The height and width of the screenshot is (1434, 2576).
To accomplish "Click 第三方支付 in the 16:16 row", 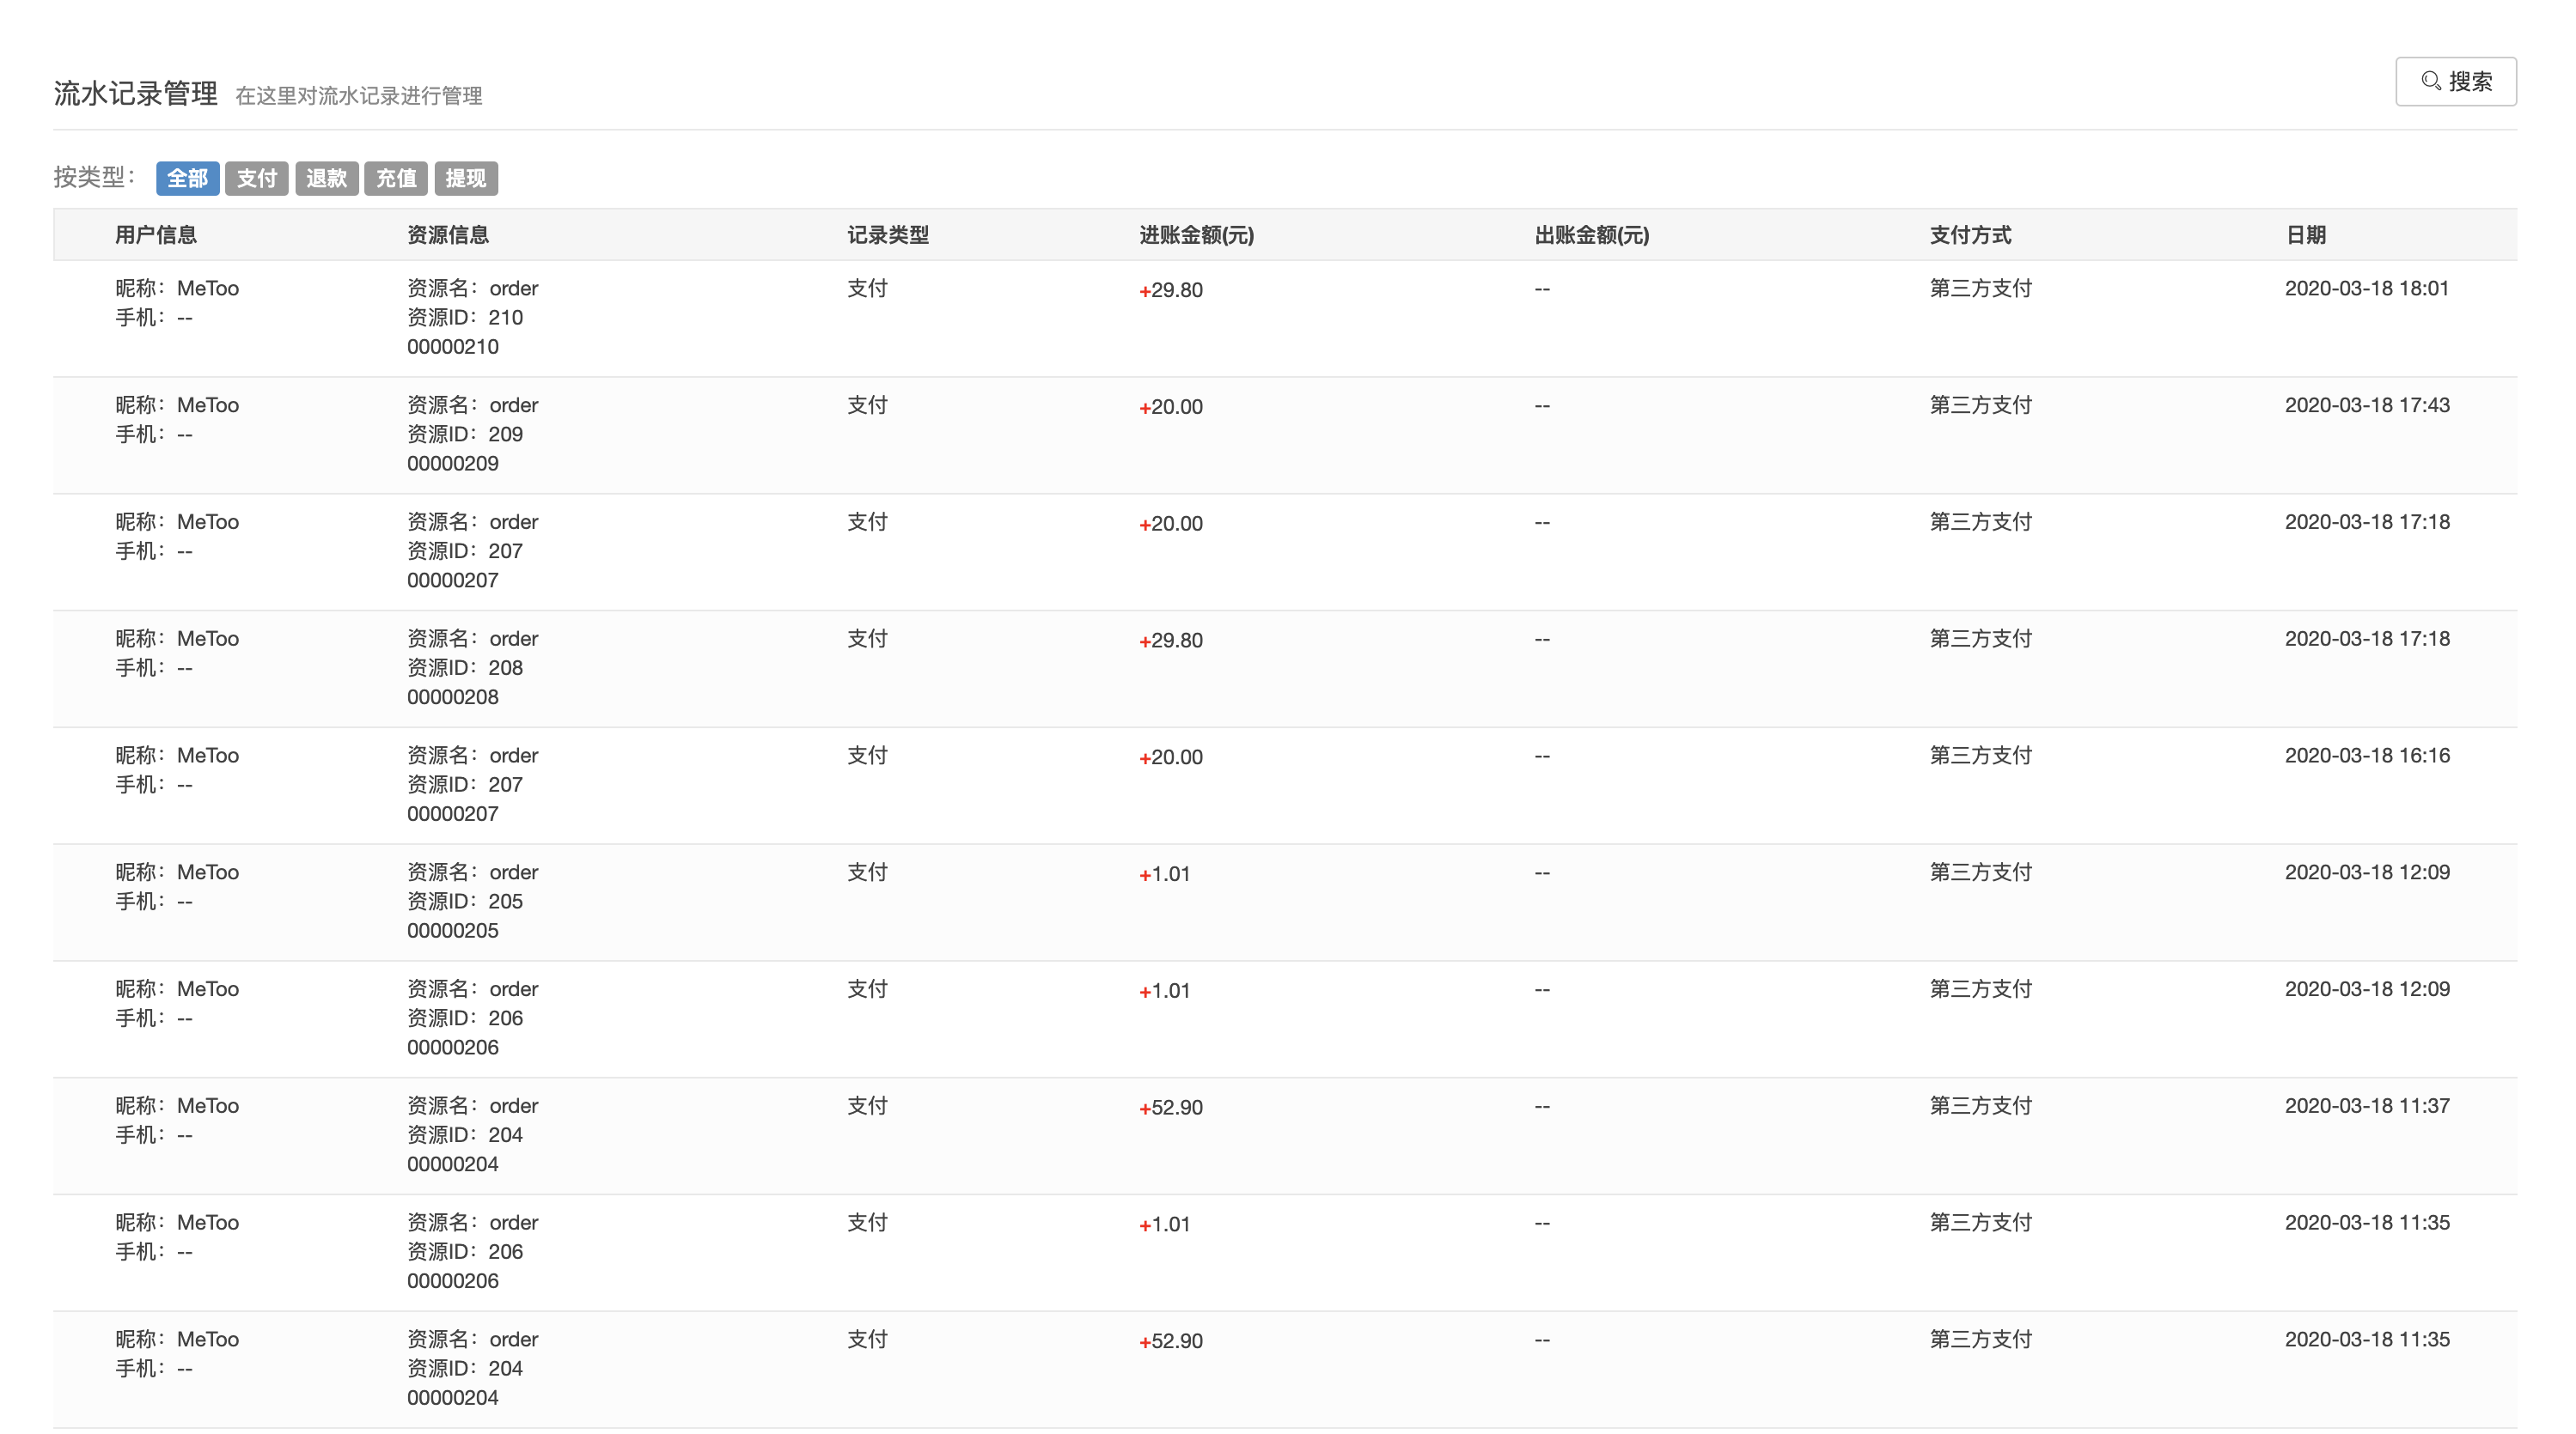I will pyautogui.click(x=1981, y=756).
